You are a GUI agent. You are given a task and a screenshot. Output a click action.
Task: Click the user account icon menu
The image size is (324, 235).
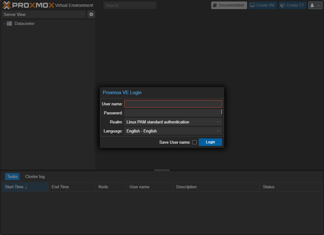tap(315, 5)
